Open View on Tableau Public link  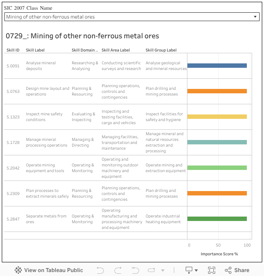click(x=53, y=270)
